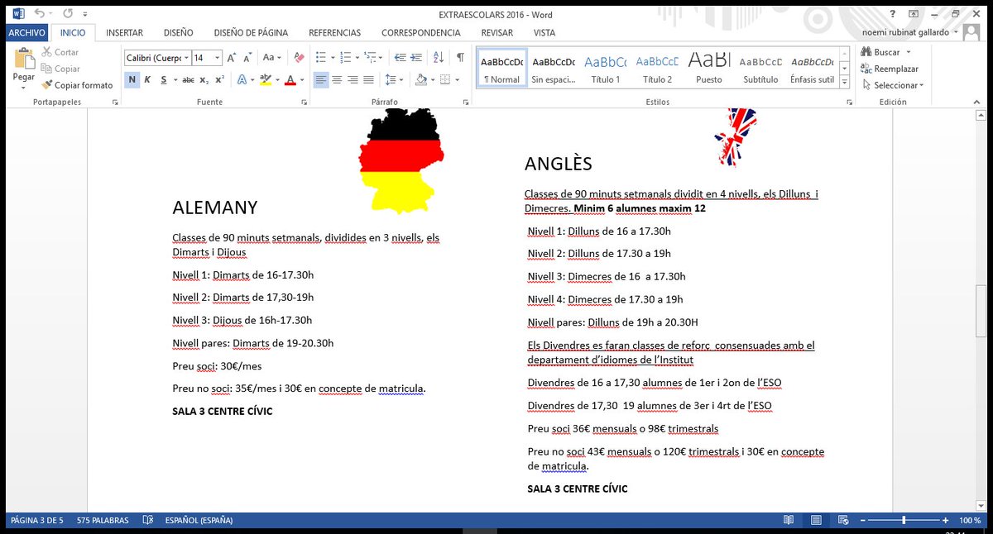Switch to read mode view in the status bar
The height and width of the screenshot is (534, 993).
click(x=789, y=521)
